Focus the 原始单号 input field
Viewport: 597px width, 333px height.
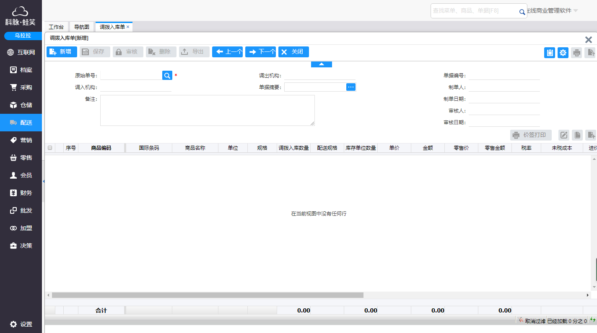131,75
